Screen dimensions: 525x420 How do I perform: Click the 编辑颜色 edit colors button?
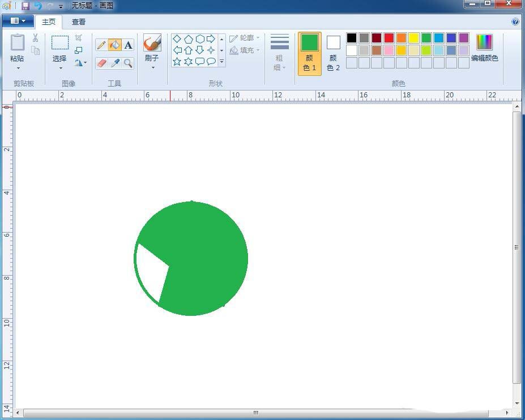(x=484, y=48)
